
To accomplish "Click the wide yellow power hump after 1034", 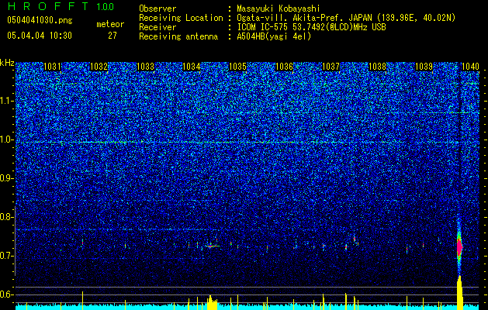I will pyautogui.click(x=213, y=302).
